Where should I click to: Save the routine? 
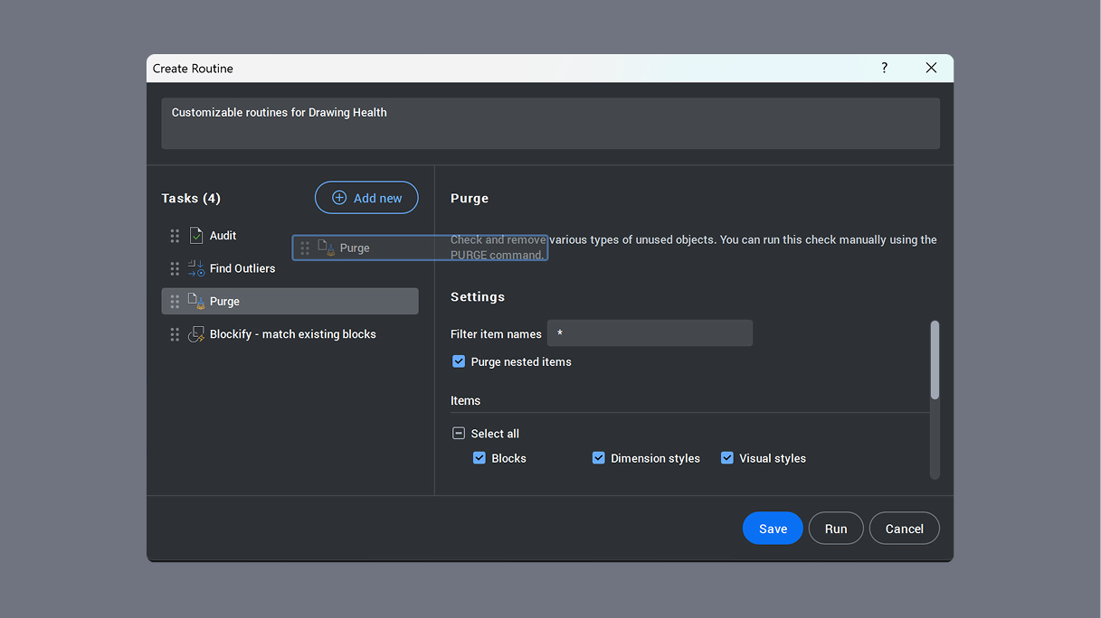click(x=773, y=529)
